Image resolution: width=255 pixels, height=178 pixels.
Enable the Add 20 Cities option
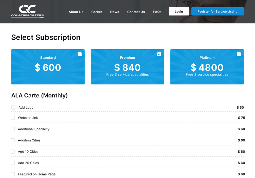point(13,163)
